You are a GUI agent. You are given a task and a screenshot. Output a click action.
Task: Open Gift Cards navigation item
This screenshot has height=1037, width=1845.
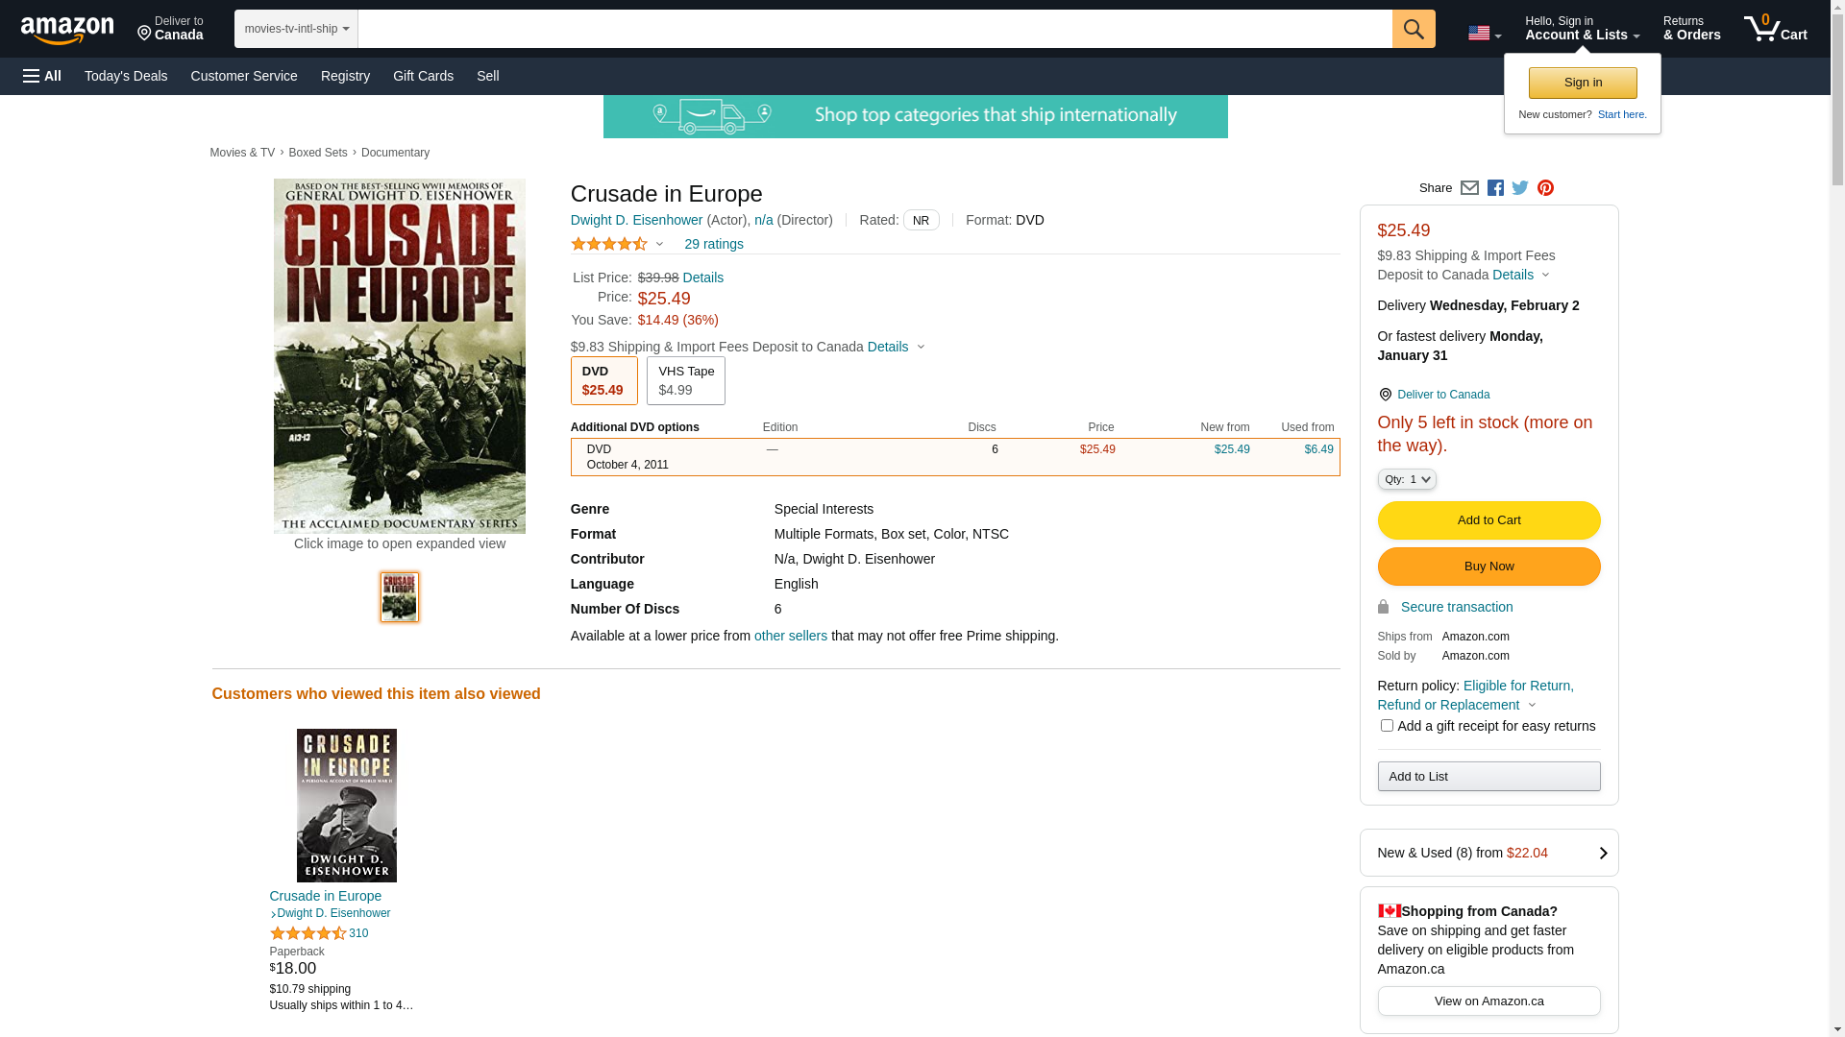click(423, 76)
